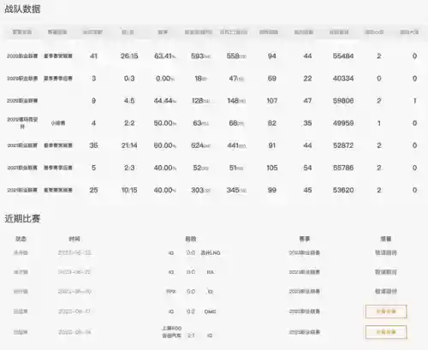428x350 pixels.
Task: Select the 40334 value
Action: pyautogui.click(x=343, y=79)
